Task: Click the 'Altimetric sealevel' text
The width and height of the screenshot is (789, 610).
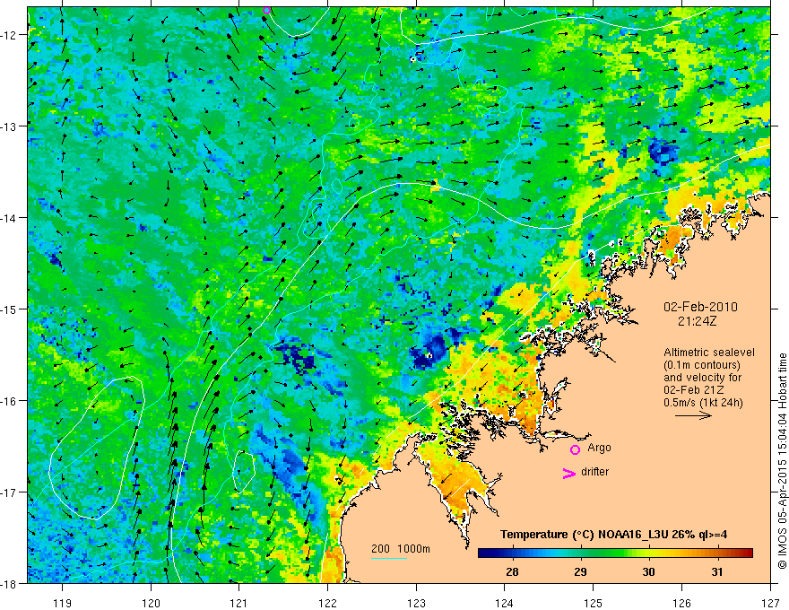Action: [709, 353]
